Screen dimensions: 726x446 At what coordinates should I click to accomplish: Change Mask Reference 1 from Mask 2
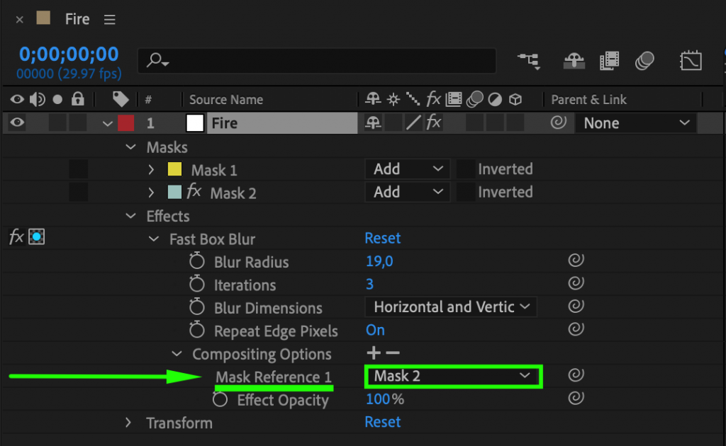click(452, 376)
